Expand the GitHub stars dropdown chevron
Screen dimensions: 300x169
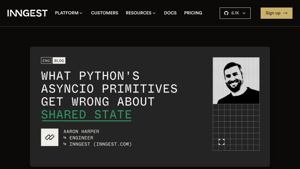244,13
